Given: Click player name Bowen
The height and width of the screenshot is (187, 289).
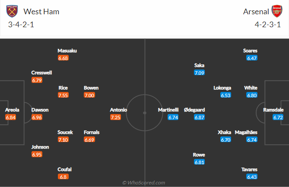Looking at the screenshot, I should point(91,88).
